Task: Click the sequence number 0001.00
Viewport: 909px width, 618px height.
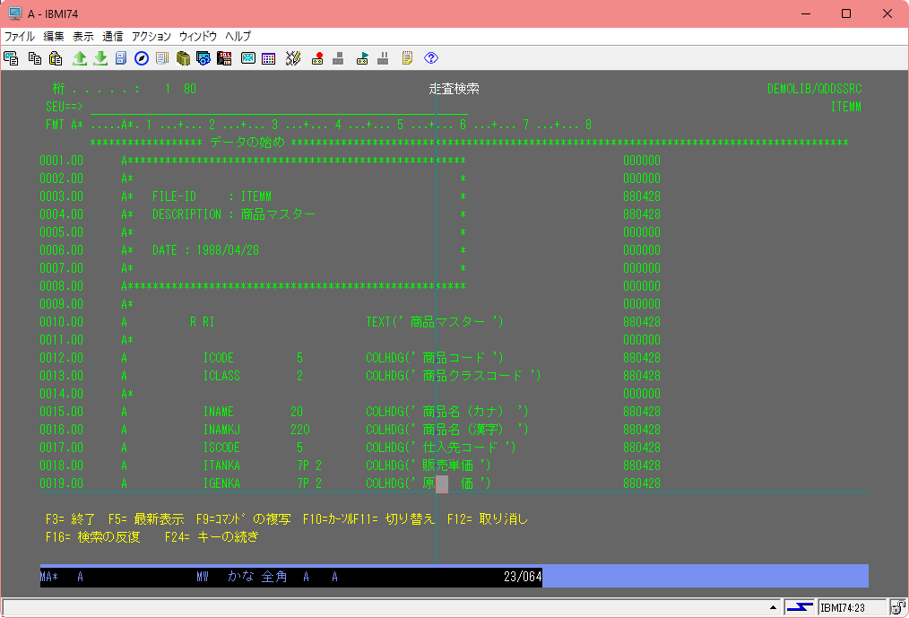Action: point(62,161)
